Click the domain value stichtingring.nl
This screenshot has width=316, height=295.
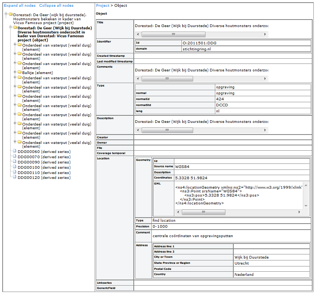pyautogui.click(x=197, y=49)
